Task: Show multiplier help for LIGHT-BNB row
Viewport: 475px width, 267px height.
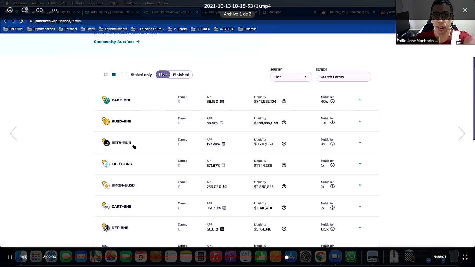Action: pyautogui.click(x=332, y=165)
